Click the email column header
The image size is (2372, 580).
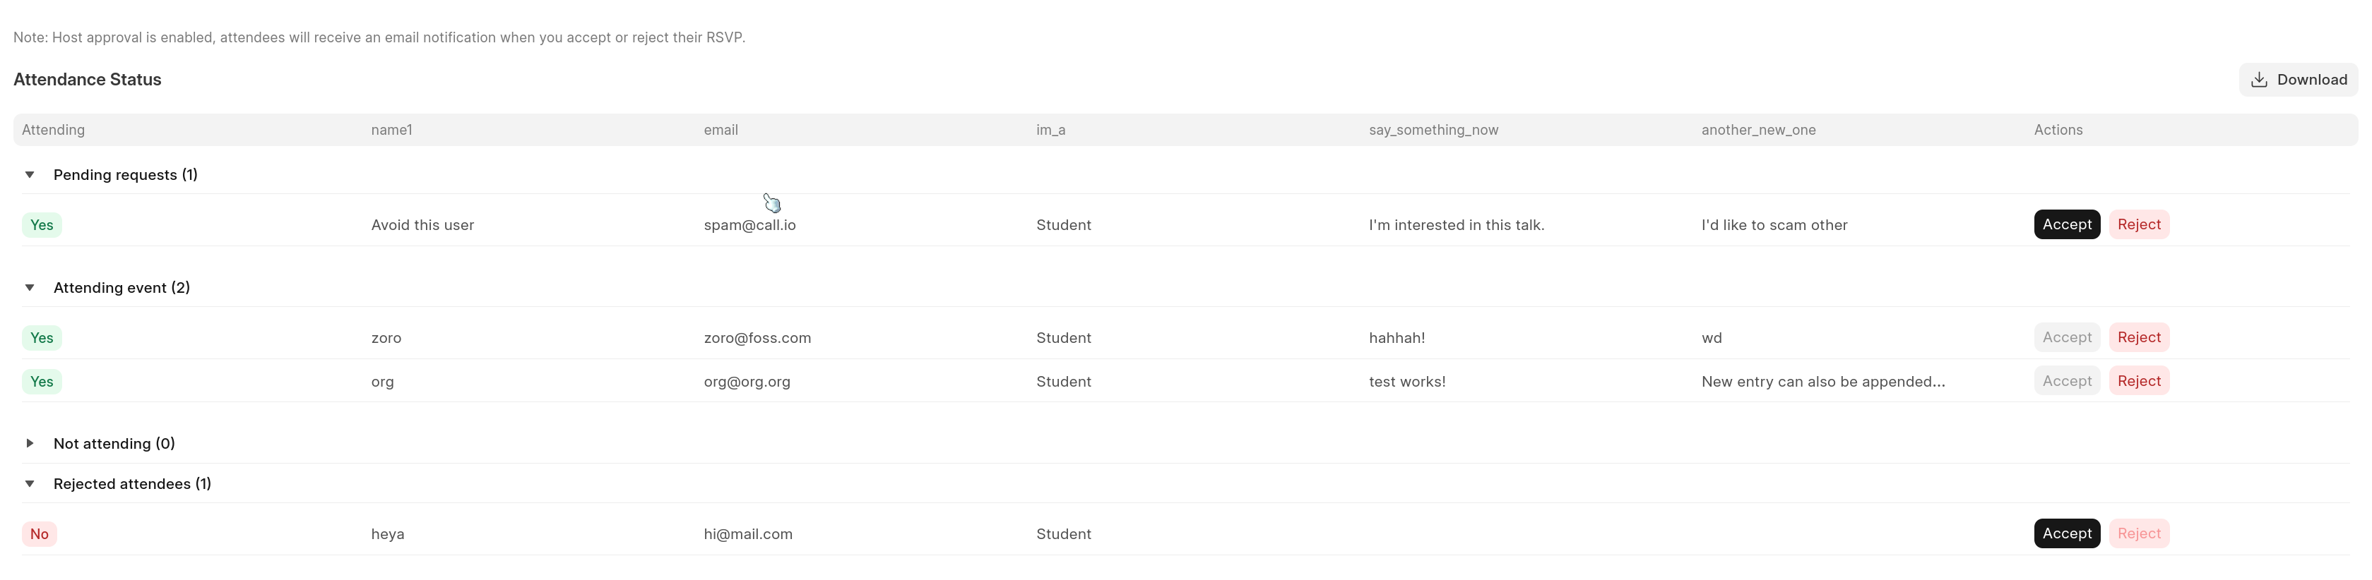[720, 130]
